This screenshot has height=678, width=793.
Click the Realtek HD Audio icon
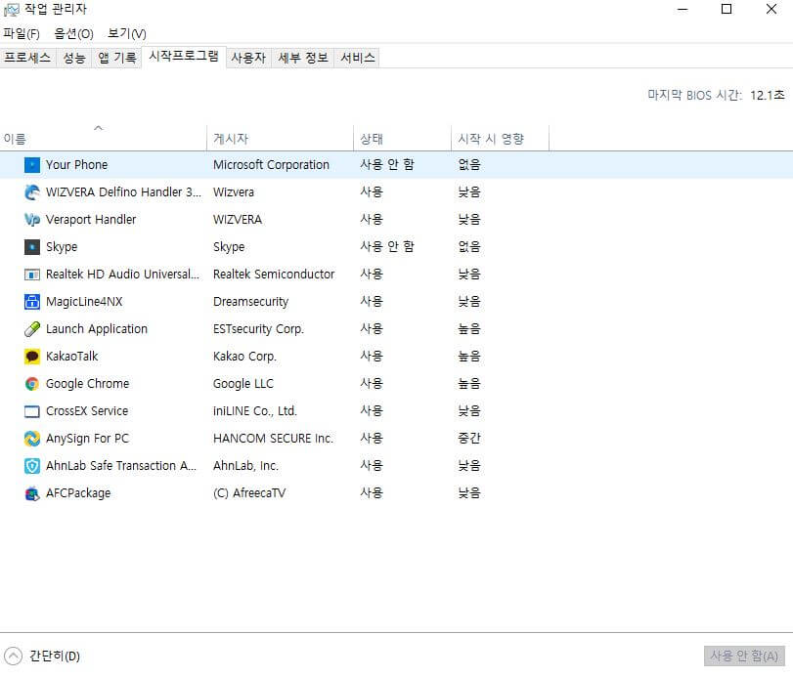coord(32,275)
